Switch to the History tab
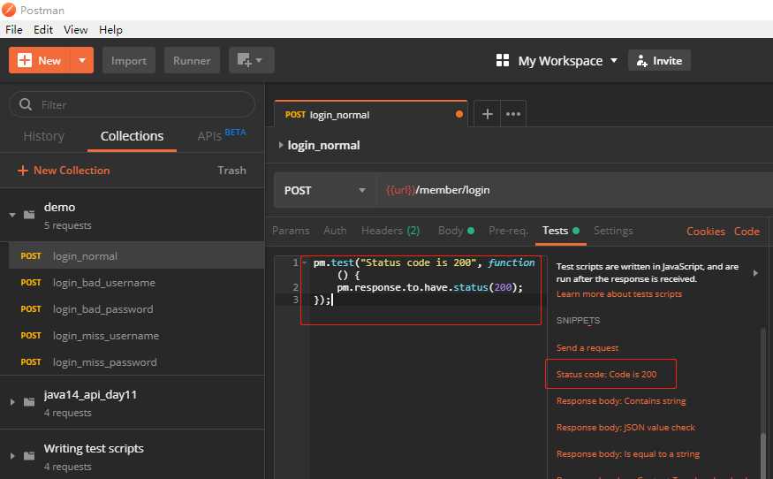This screenshot has width=773, height=479. [44, 136]
